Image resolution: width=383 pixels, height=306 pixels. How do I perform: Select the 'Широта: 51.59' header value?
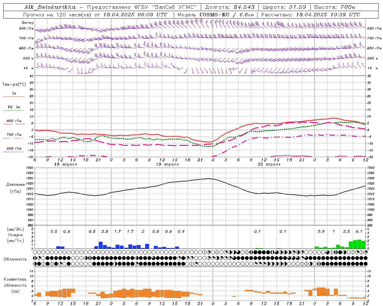284,7
